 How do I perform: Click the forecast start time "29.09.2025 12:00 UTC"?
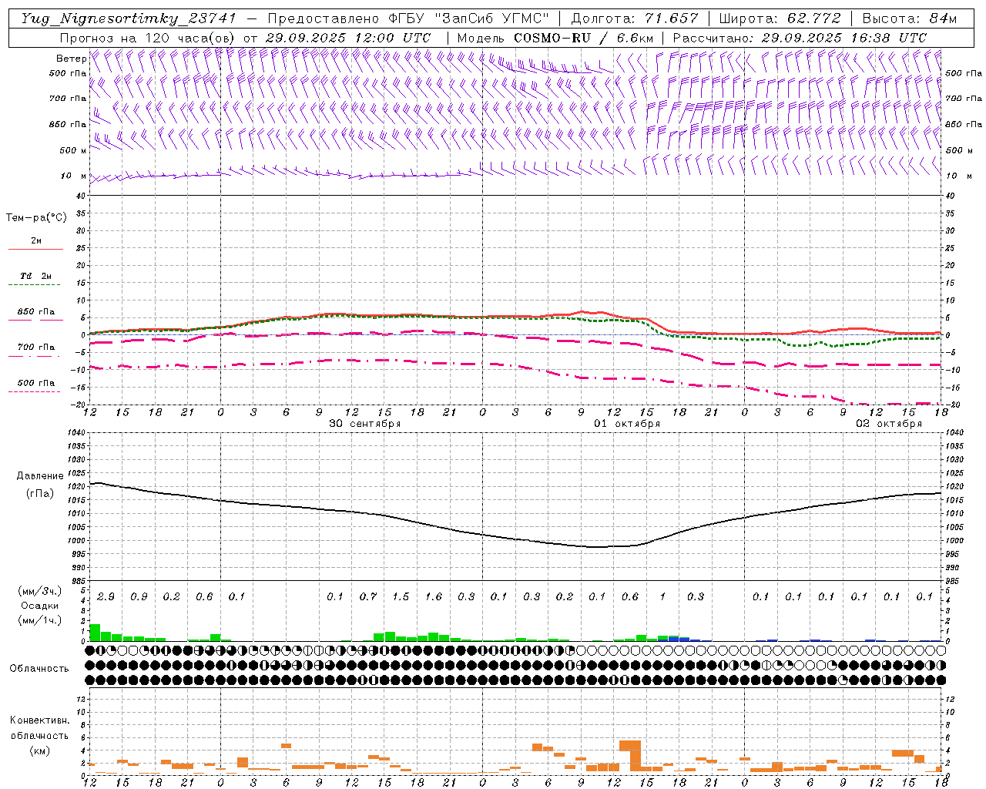tap(347, 38)
